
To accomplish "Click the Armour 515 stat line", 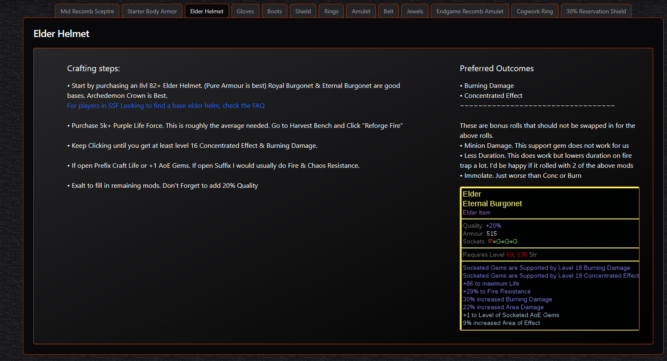I will (480, 234).
